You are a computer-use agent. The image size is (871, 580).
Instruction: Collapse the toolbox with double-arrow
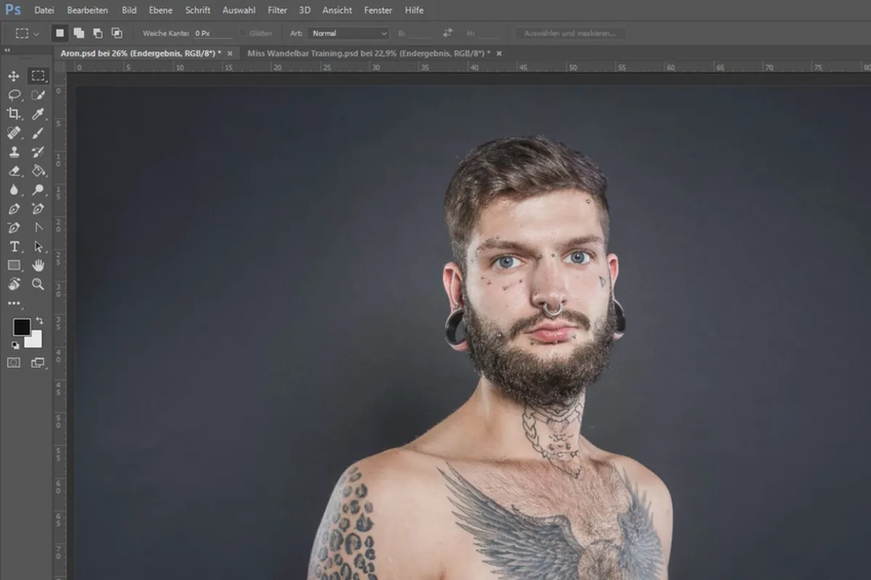[7, 51]
